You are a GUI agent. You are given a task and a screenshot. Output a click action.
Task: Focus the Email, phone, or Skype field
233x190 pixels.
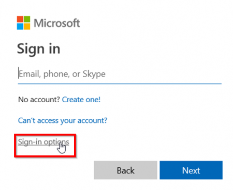(120, 74)
